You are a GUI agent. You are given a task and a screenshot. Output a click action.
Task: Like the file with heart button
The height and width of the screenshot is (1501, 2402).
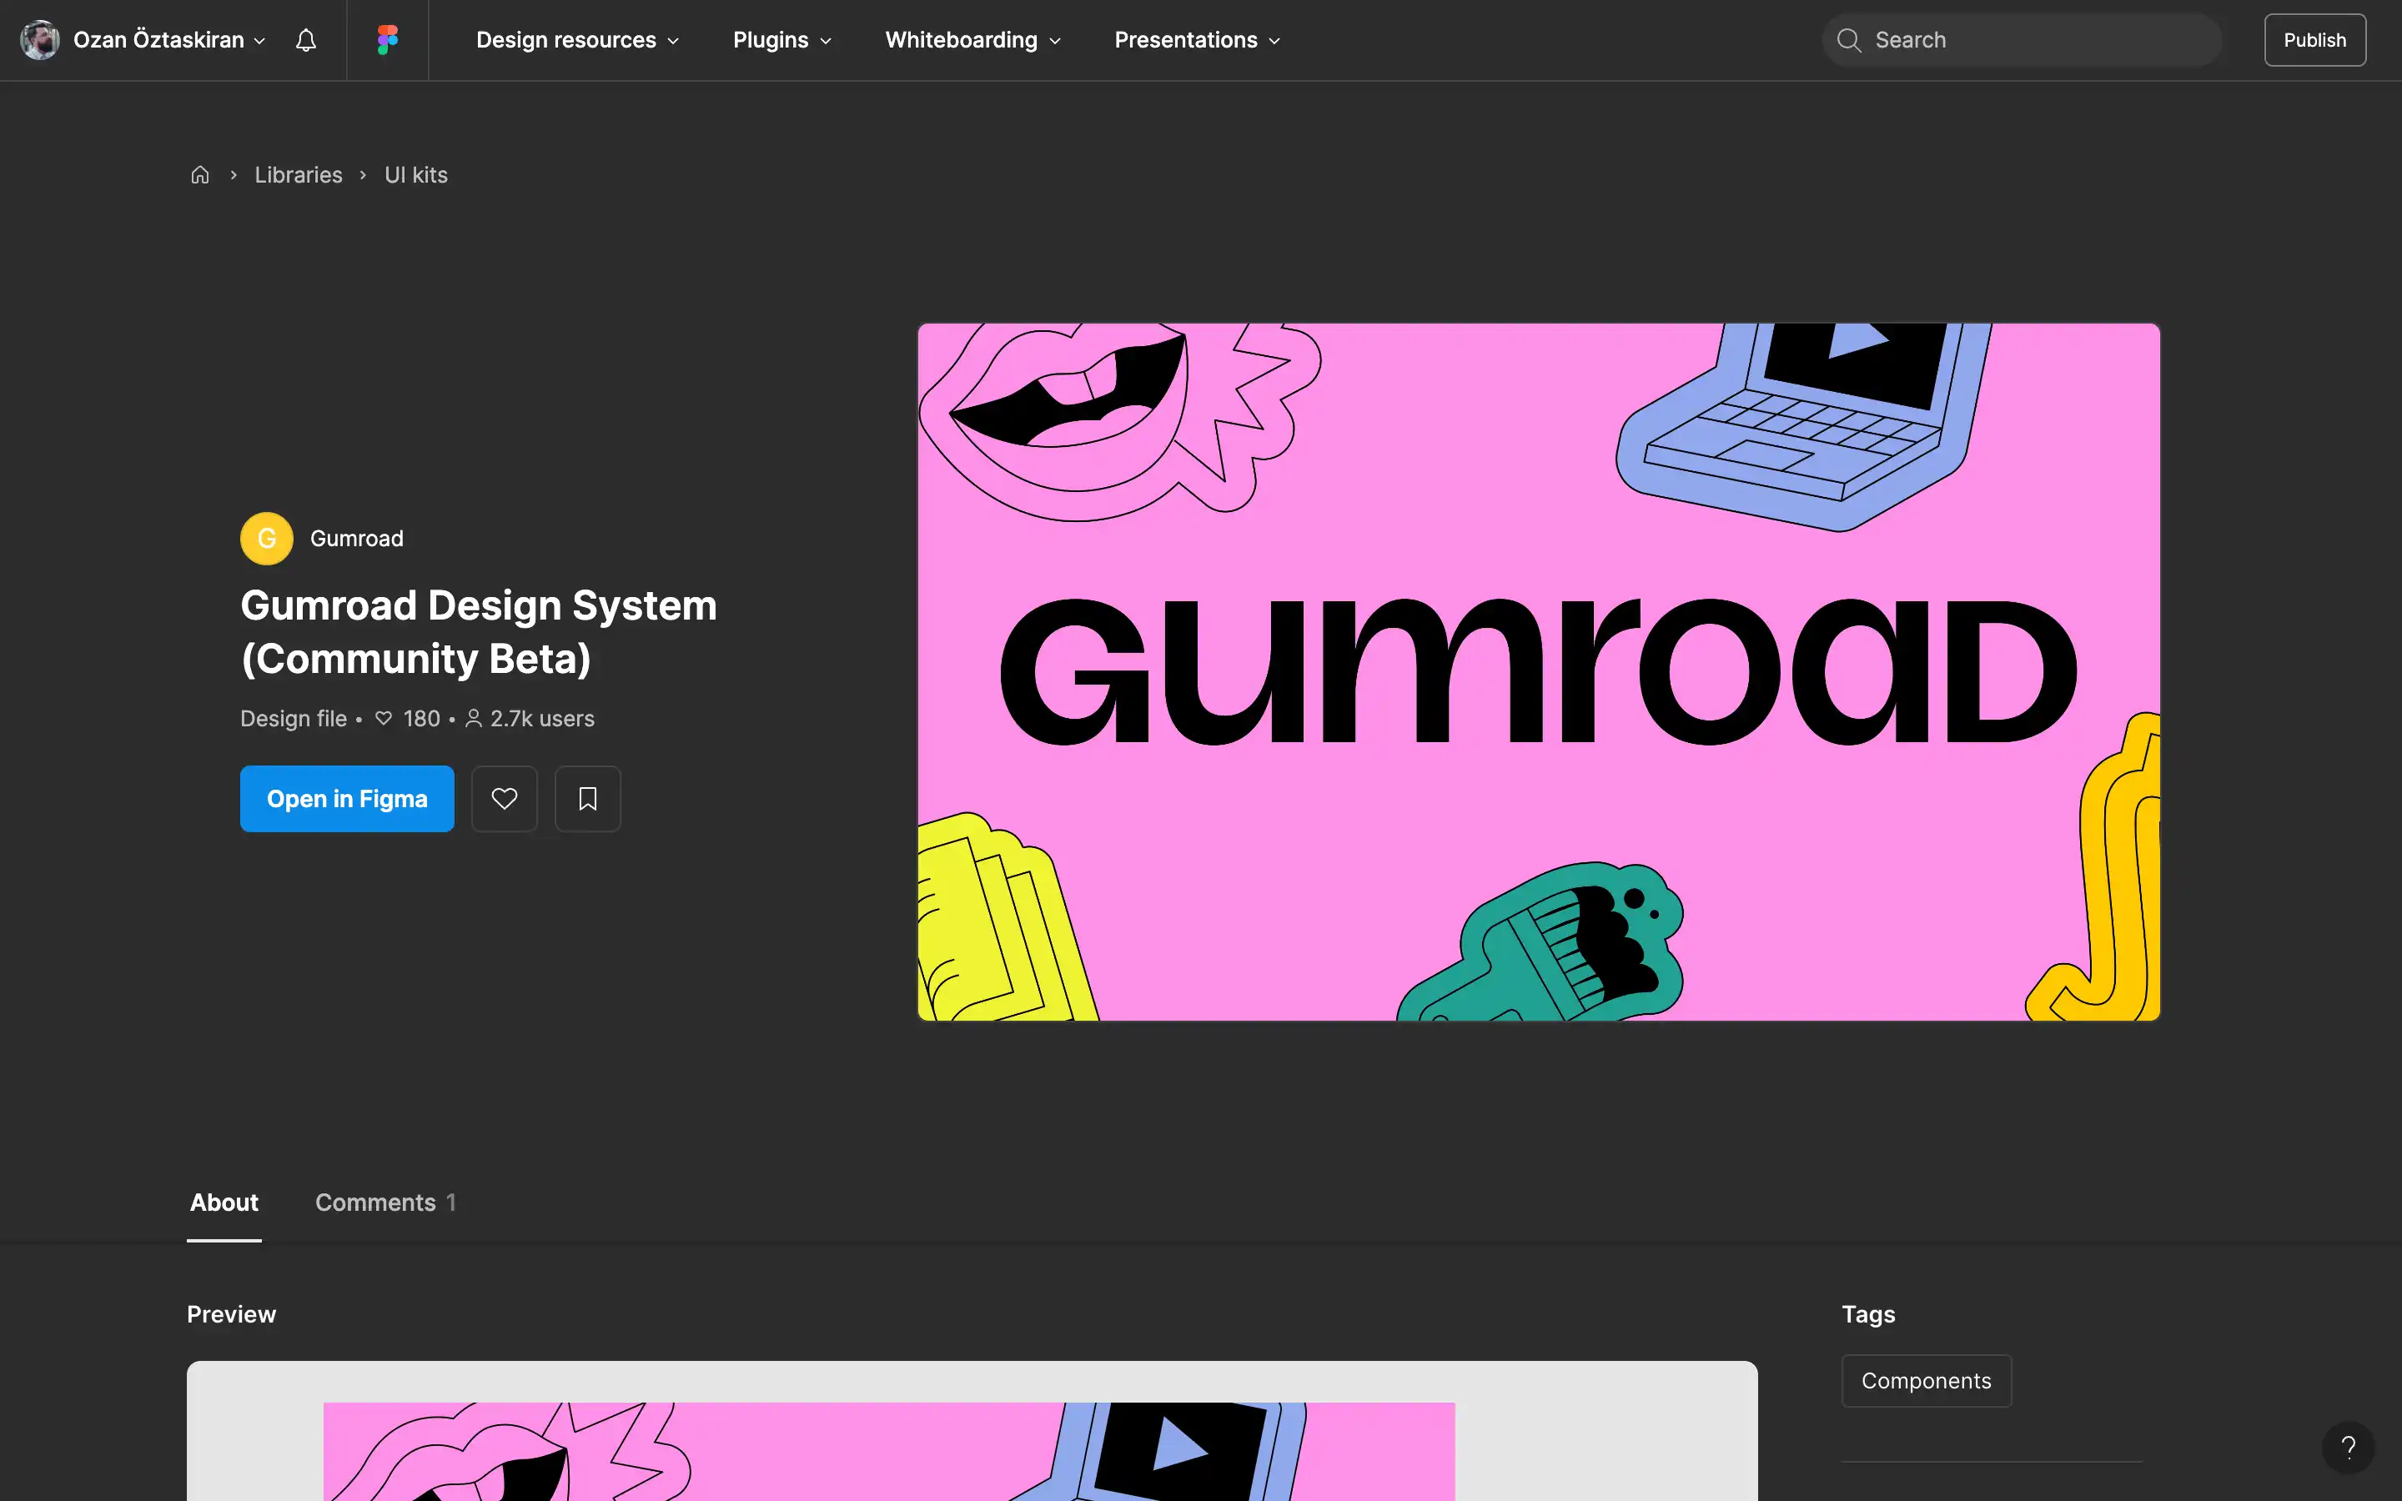(505, 798)
